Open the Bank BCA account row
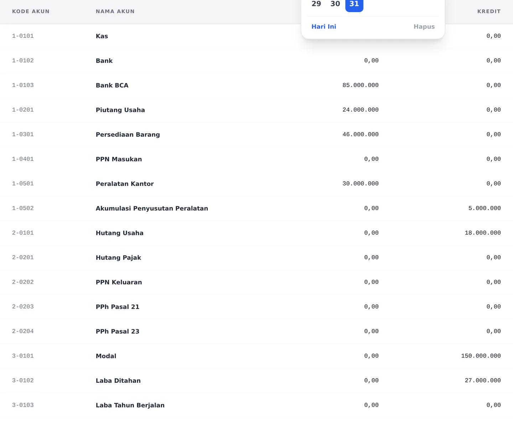This screenshot has height=427, width=513. (256, 85)
